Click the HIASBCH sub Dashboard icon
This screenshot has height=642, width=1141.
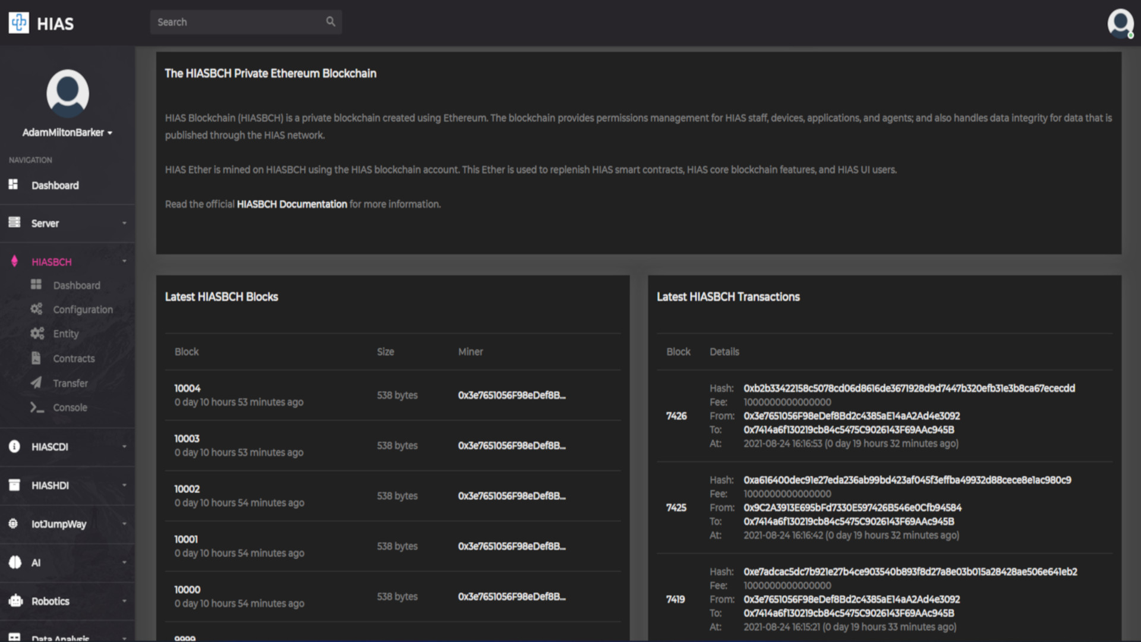[36, 285]
